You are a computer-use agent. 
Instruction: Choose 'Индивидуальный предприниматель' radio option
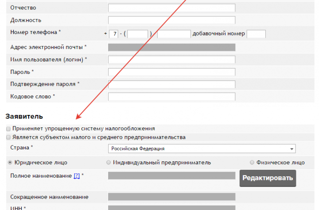click(109, 163)
